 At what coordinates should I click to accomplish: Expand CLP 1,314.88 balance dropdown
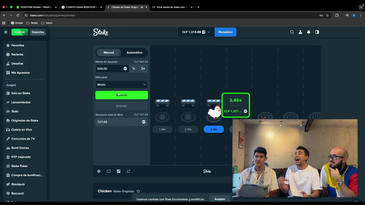point(196,32)
